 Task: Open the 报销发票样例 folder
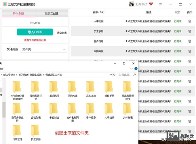tap(36, 90)
